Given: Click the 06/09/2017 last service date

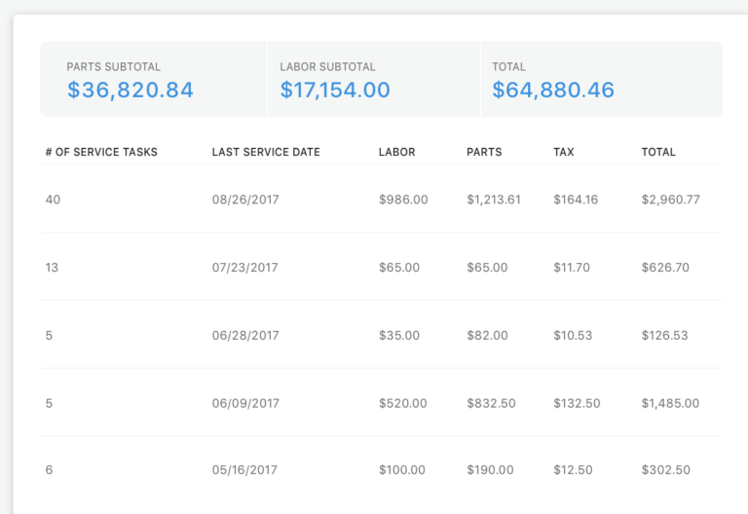Looking at the screenshot, I should tap(245, 403).
